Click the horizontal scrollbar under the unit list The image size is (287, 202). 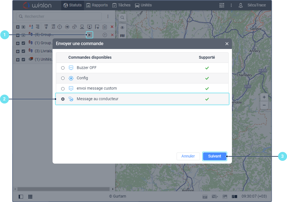[63, 189]
